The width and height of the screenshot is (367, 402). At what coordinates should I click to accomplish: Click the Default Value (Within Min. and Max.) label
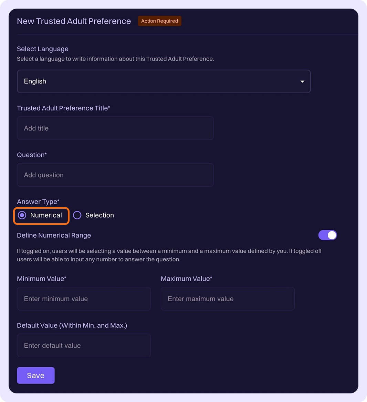click(72, 325)
